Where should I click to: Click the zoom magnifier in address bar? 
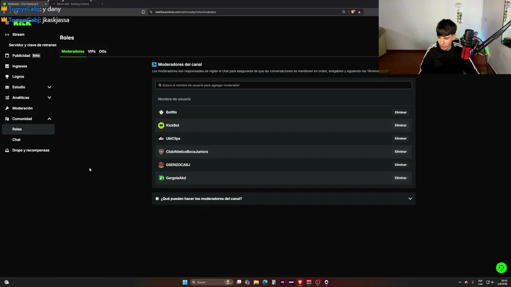coord(344,12)
